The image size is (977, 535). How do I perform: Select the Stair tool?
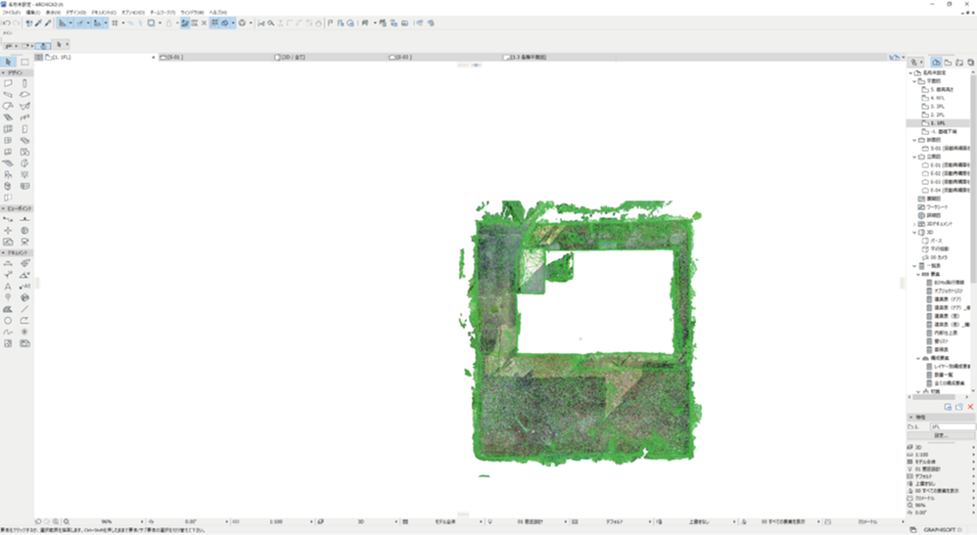click(8, 117)
